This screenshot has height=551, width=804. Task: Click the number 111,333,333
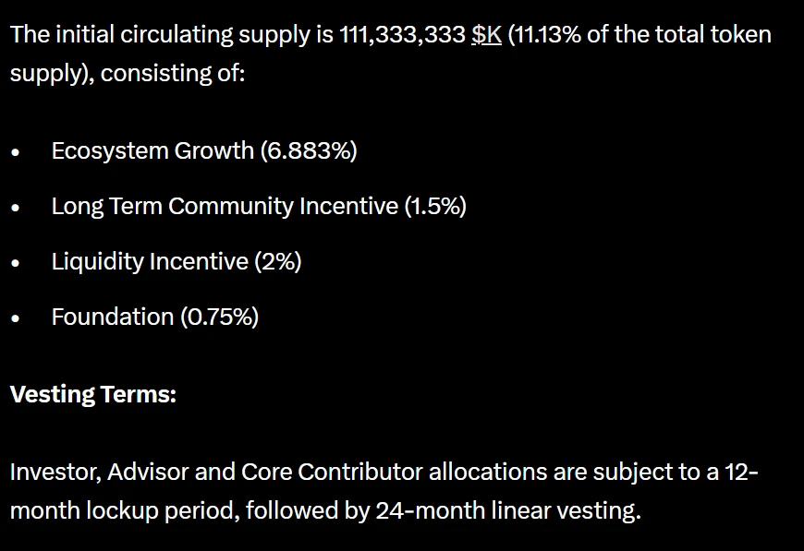[x=403, y=36]
